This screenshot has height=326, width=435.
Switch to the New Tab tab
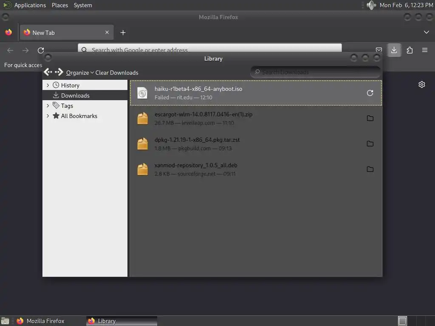click(x=67, y=32)
